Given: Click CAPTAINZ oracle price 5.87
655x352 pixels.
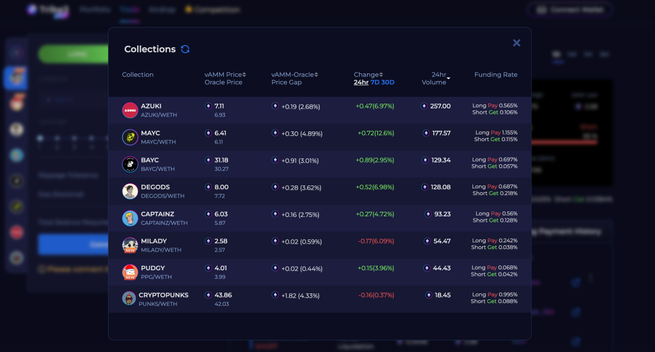Looking at the screenshot, I should [x=220, y=223].
